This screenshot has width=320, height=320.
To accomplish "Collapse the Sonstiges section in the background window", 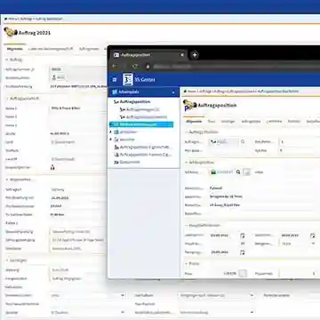I will pyautogui.click(x=6, y=260).
